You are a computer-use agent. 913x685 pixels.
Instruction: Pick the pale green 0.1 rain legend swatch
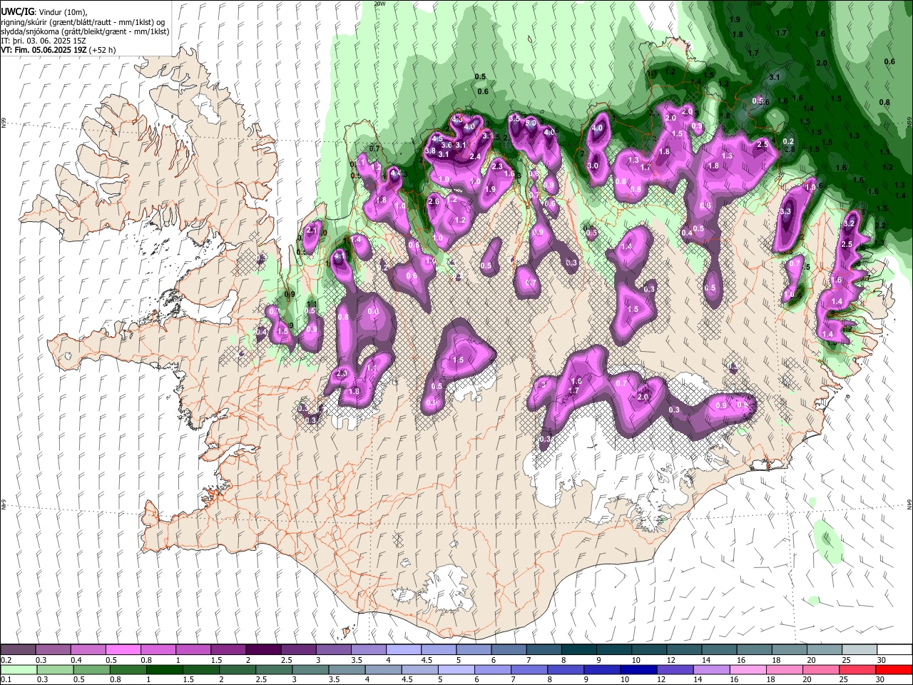pos(19,669)
